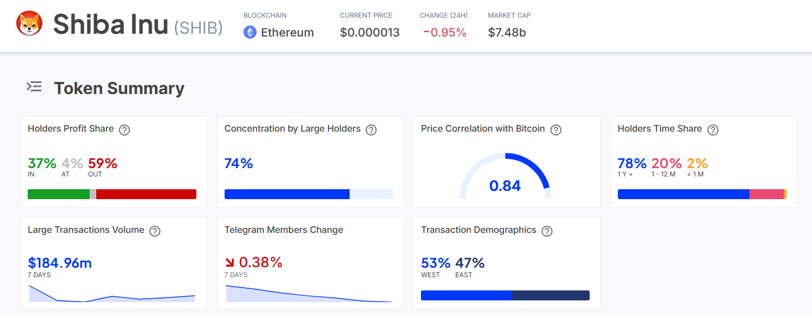This screenshot has width=812, height=317.
Task: Open Holders Profit Share help tooltip
Action: [x=125, y=130]
